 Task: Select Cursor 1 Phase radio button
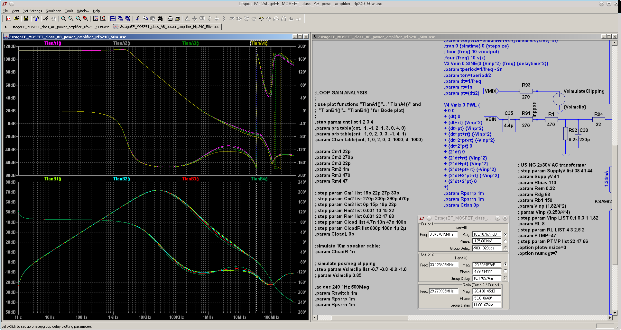coord(505,241)
